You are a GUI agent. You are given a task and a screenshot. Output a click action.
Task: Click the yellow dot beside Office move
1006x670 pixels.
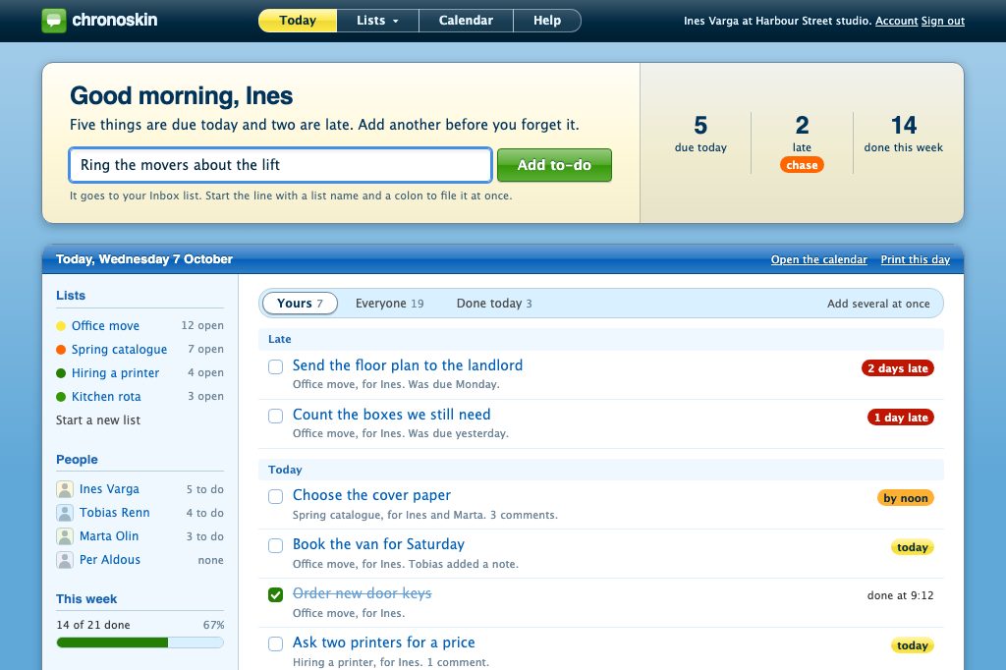click(x=61, y=326)
